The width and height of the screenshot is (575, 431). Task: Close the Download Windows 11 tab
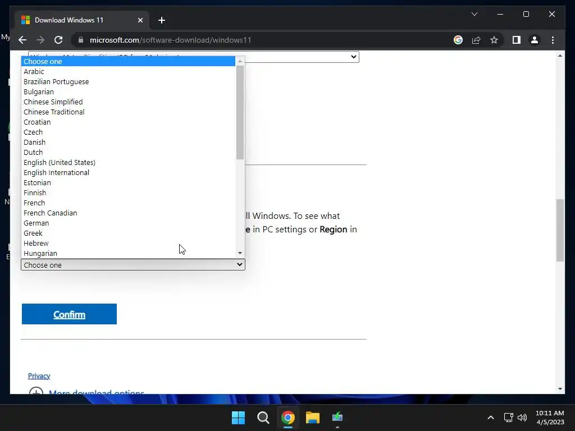140,20
